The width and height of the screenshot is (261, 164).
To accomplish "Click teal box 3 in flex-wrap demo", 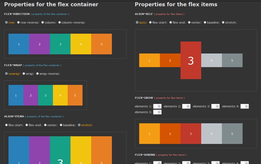I will pyautogui.click(x=45, y=95).
